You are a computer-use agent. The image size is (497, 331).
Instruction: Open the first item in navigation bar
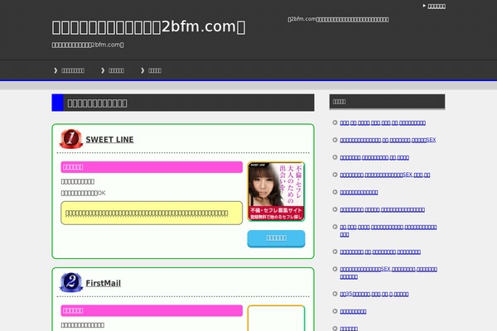tap(70, 70)
